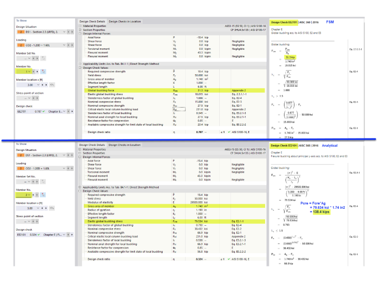Viewport: 378px width, 284px height.
Task: Click Design Check EE2101 header label
Action: point(283,145)
